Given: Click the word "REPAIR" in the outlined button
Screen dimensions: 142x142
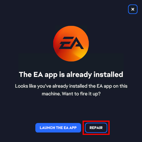Looking at the screenshot, I should 96,128.
